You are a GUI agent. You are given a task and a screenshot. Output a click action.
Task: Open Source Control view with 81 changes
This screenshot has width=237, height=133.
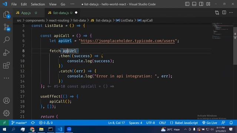click(6, 27)
